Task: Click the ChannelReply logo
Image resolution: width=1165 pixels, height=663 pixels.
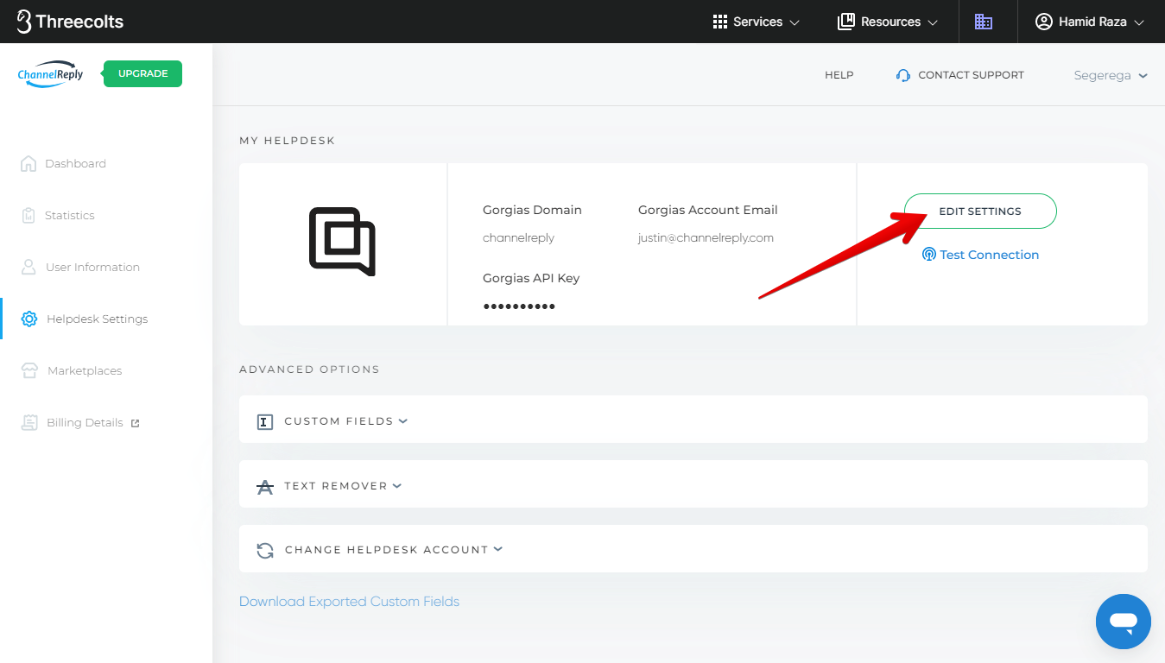Action: 50,74
